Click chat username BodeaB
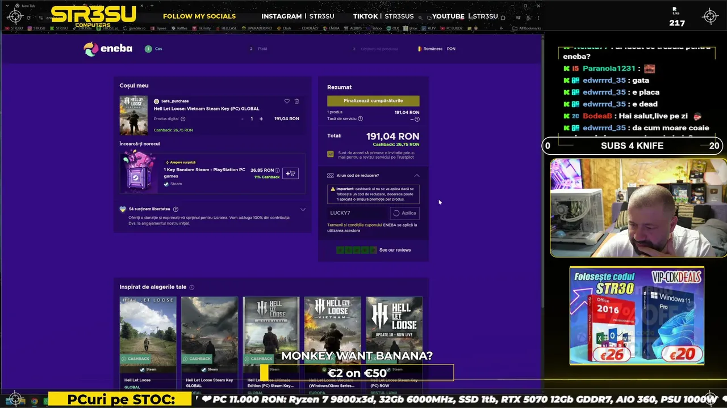This screenshot has height=408, width=727. pyautogui.click(x=598, y=116)
